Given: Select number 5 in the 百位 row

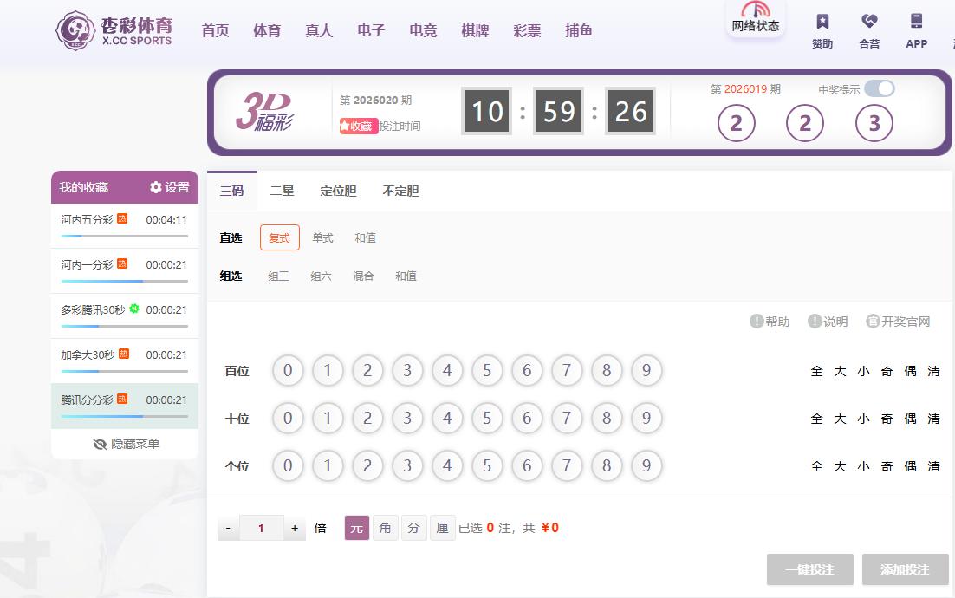Looking at the screenshot, I should tap(487, 370).
